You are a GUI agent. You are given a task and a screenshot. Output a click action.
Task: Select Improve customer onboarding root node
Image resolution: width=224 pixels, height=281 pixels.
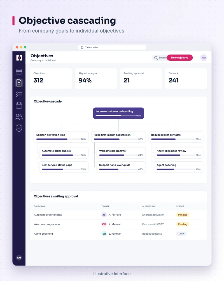(x=118, y=113)
